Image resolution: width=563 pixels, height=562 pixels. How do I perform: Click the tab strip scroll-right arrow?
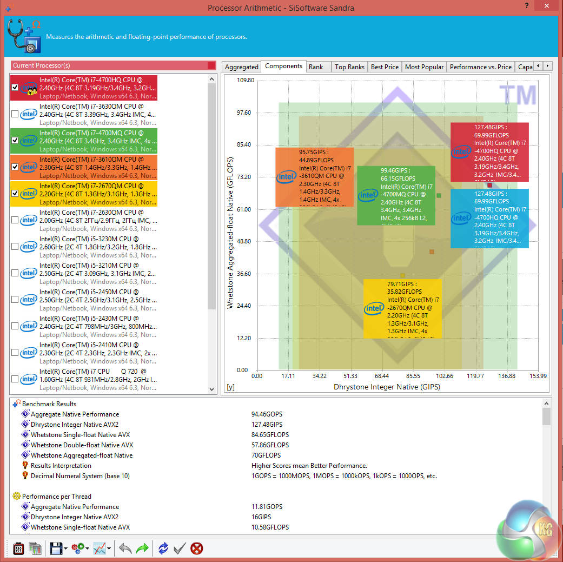547,66
